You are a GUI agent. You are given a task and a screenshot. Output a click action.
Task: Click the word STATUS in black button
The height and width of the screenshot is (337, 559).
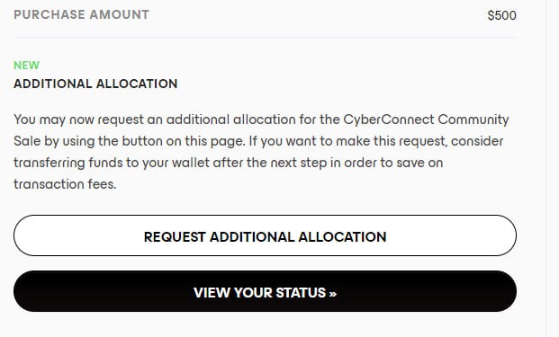click(x=301, y=293)
